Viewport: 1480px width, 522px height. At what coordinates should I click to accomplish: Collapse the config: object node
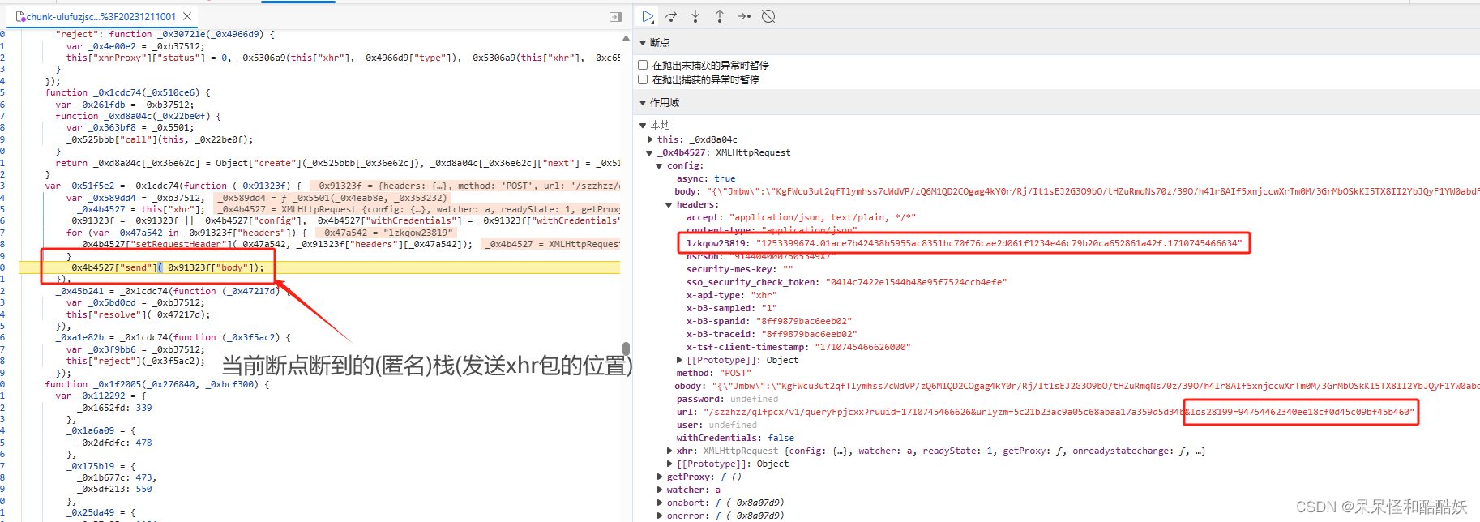pyautogui.click(x=659, y=165)
